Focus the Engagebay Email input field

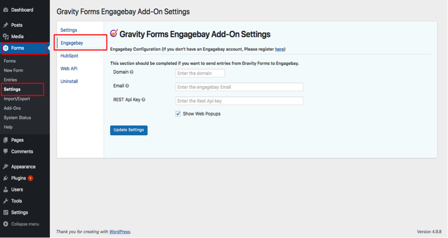239,87
